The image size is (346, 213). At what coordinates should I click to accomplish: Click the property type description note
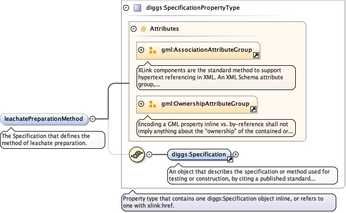pos(229,202)
